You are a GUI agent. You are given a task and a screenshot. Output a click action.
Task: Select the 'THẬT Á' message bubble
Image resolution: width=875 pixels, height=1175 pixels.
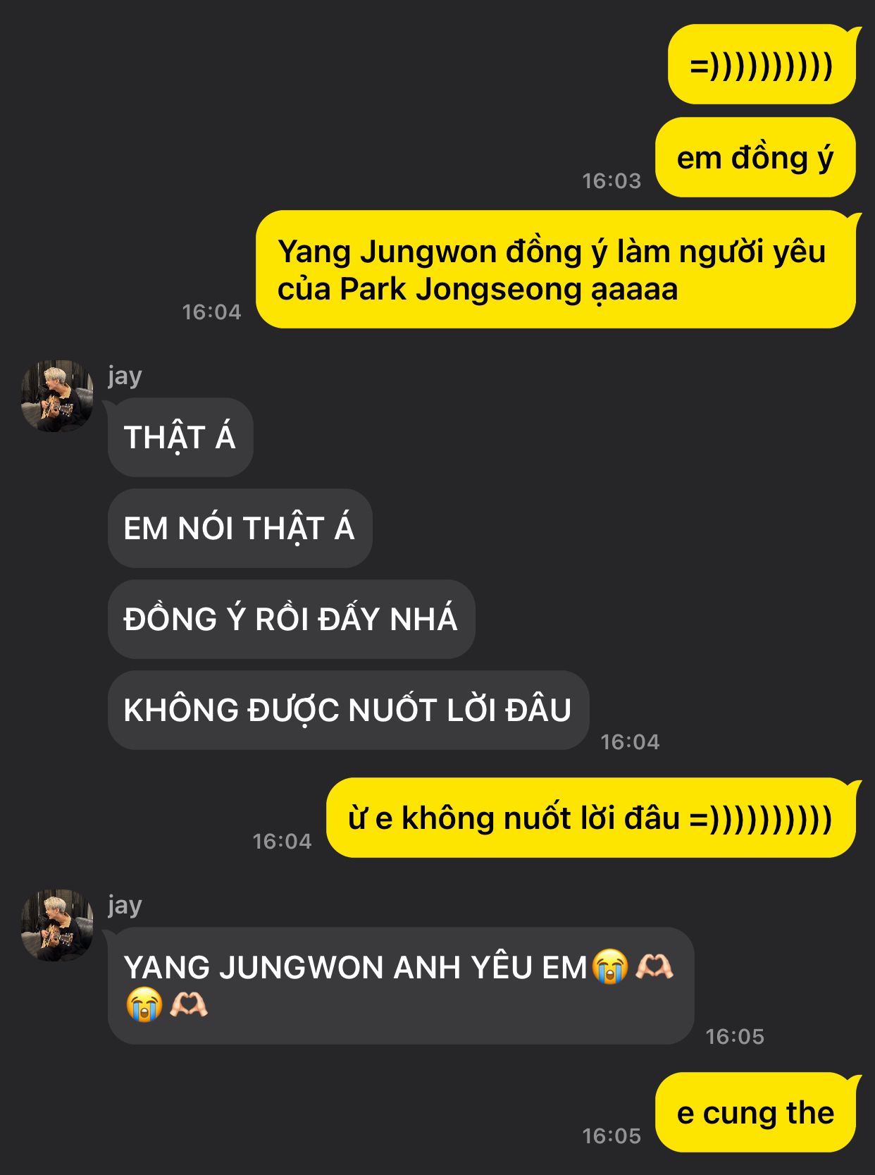(x=180, y=437)
